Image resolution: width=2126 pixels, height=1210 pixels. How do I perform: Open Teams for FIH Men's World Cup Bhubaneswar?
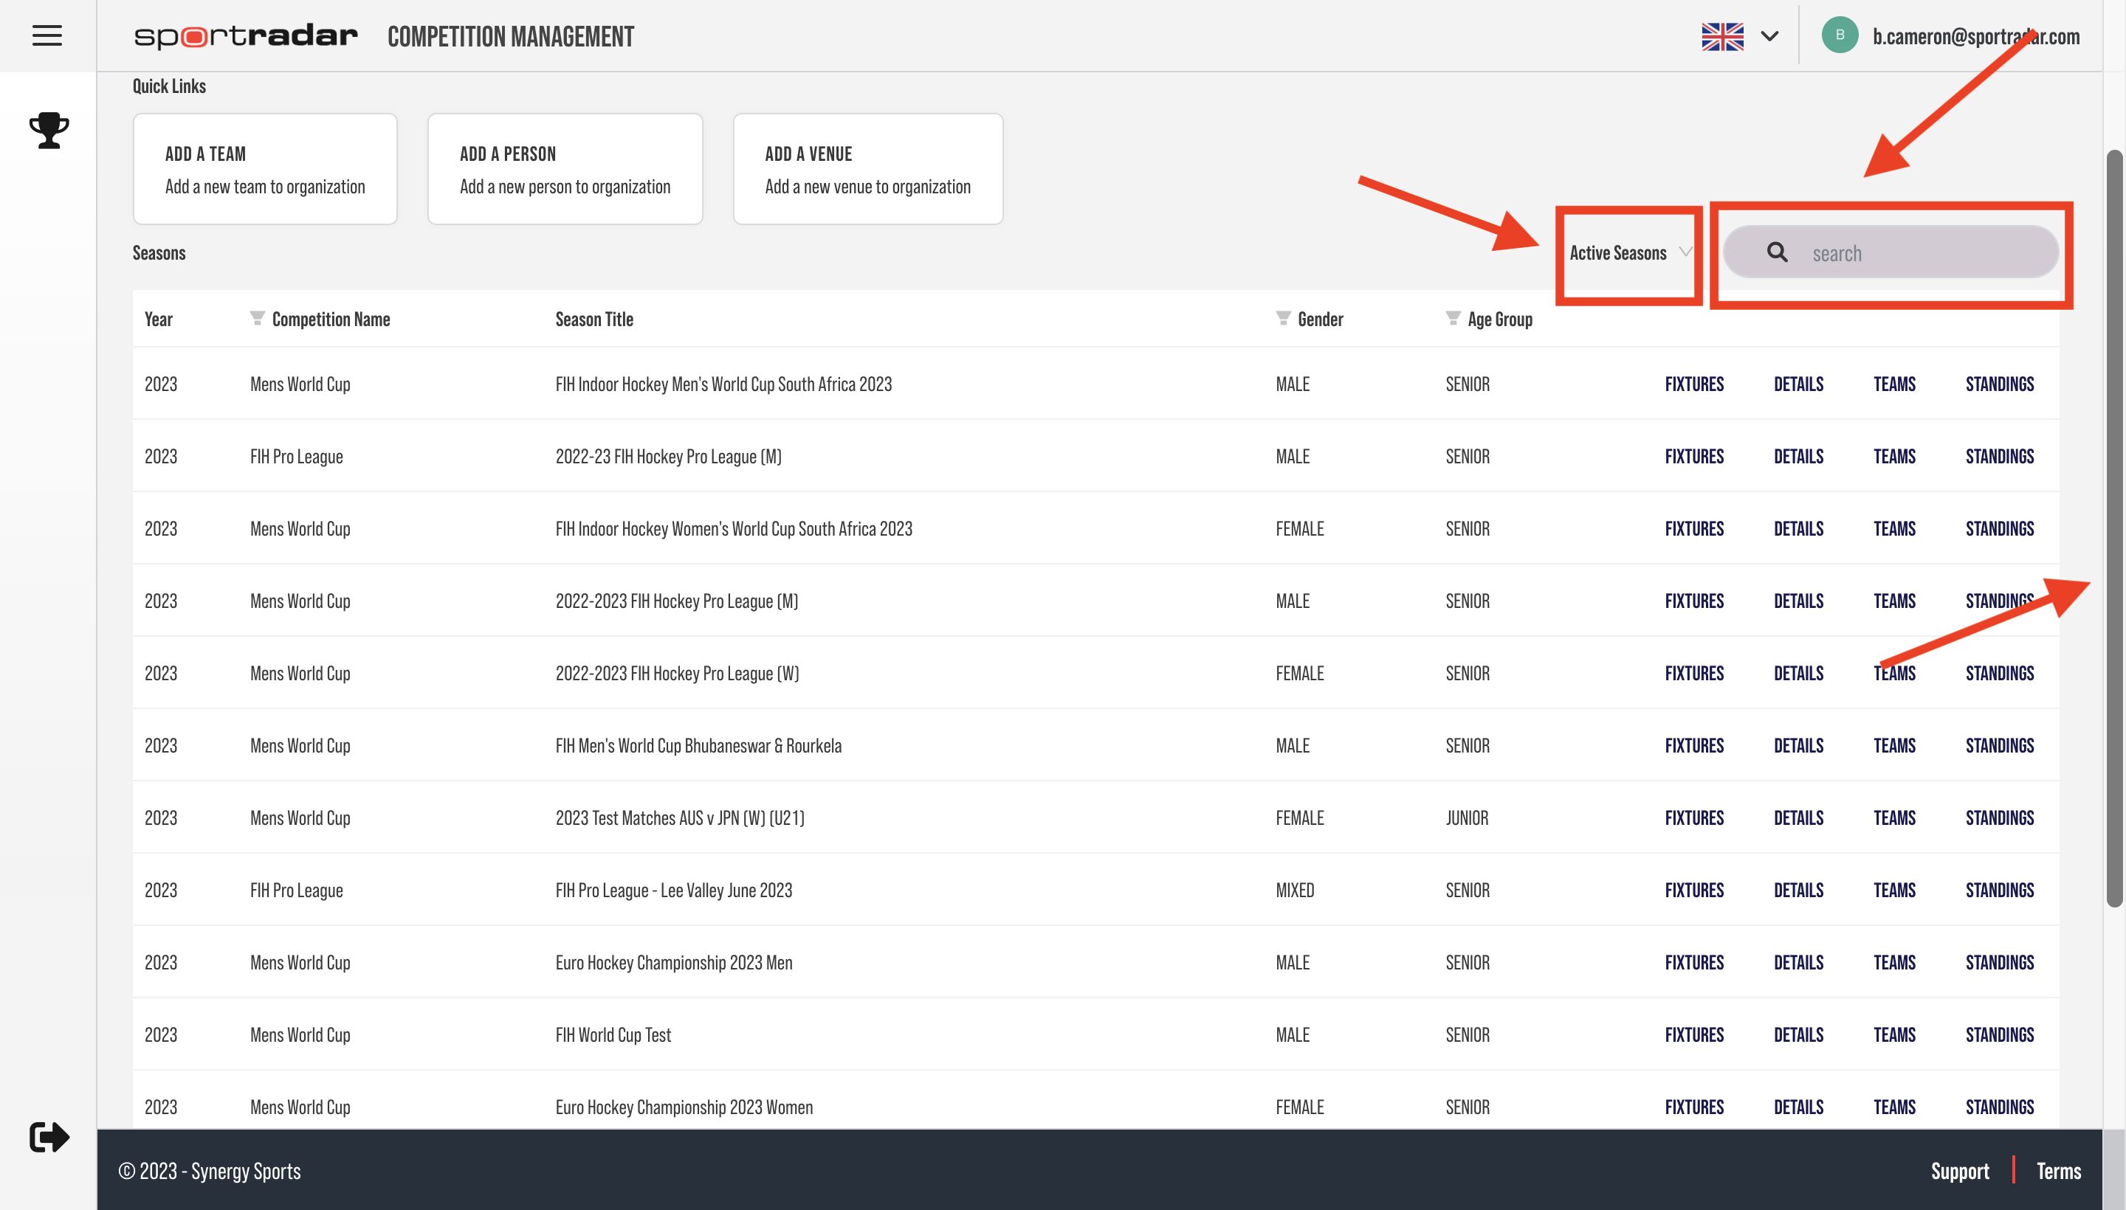[1894, 745]
